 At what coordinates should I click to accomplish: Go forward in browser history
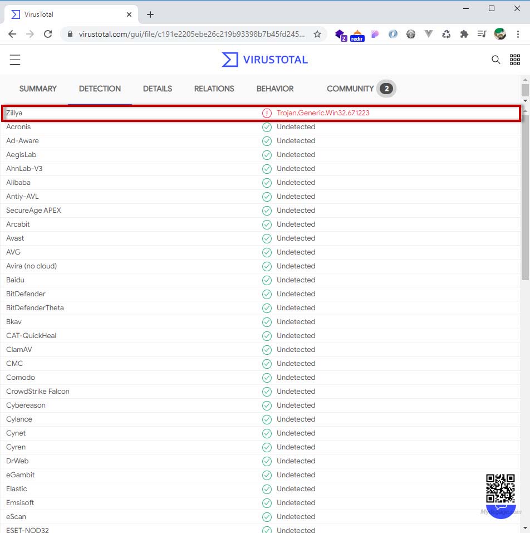pyautogui.click(x=30, y=34)
